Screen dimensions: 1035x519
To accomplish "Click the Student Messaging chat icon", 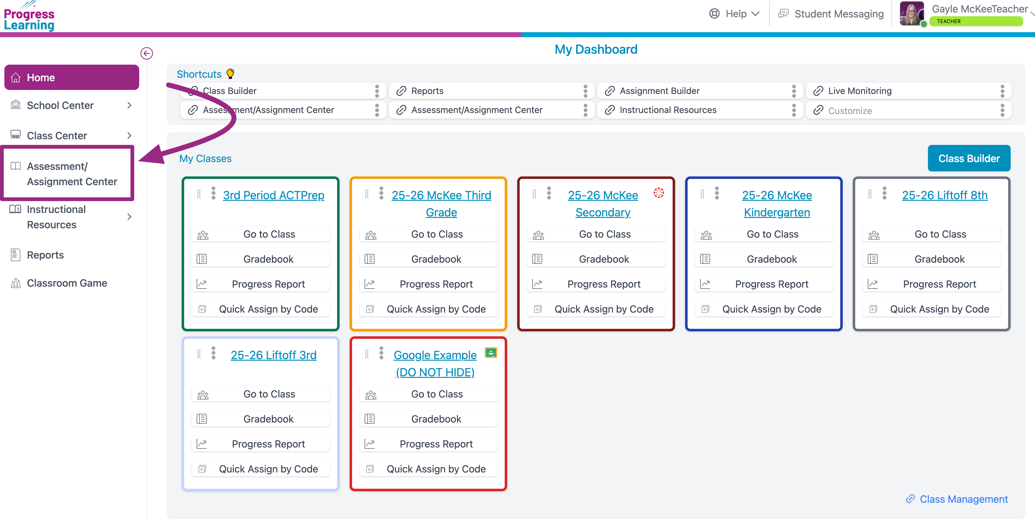I will coord(783,14).
